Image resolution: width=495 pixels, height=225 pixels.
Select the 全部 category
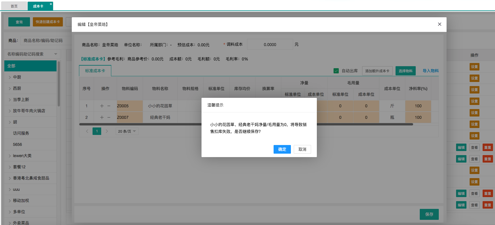click(30, 66)
